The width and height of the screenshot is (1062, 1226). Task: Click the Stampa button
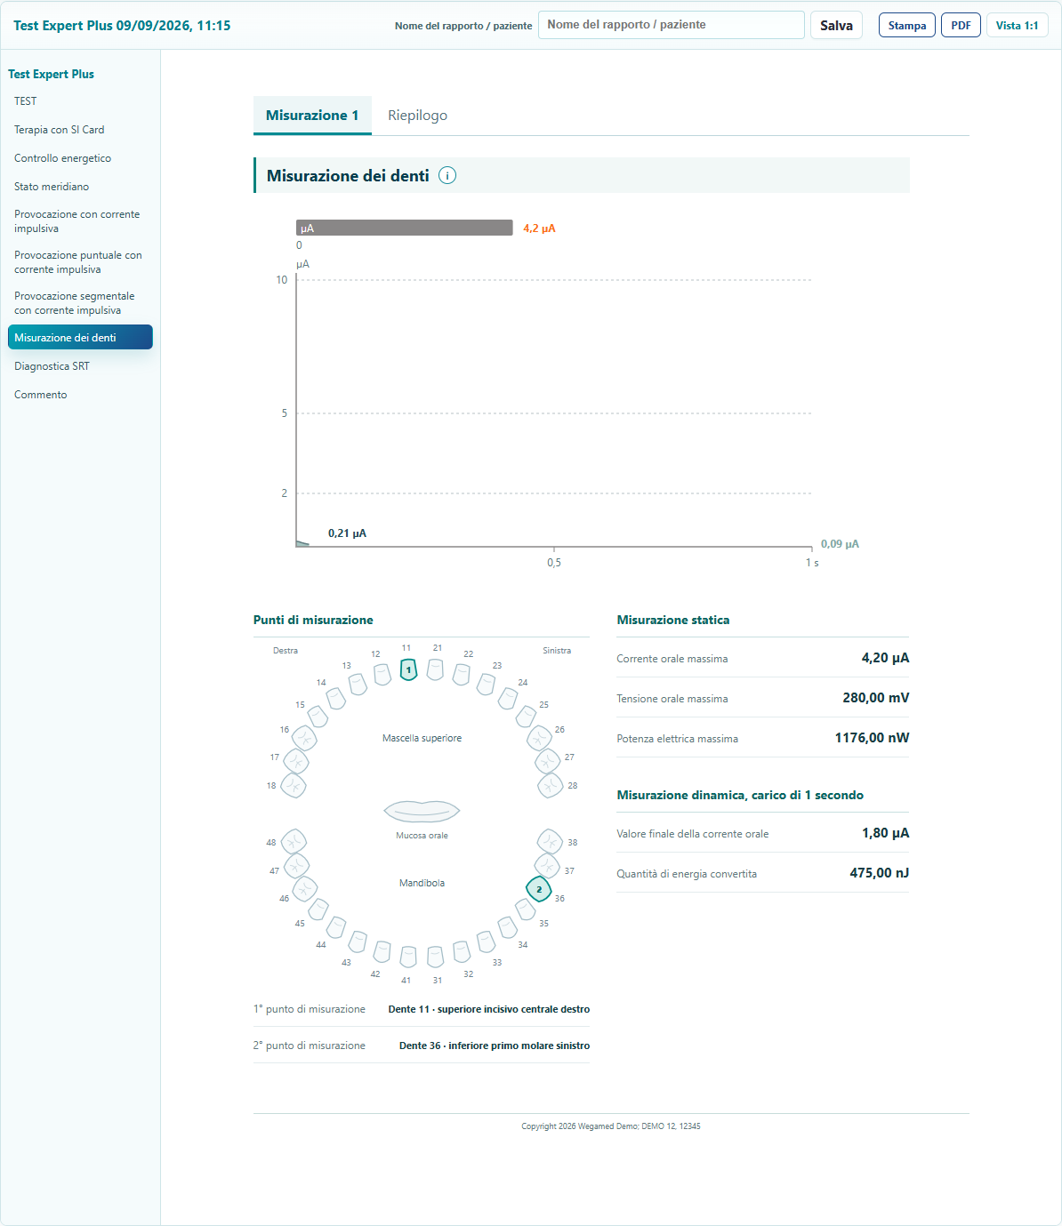[x=907, y=25]
